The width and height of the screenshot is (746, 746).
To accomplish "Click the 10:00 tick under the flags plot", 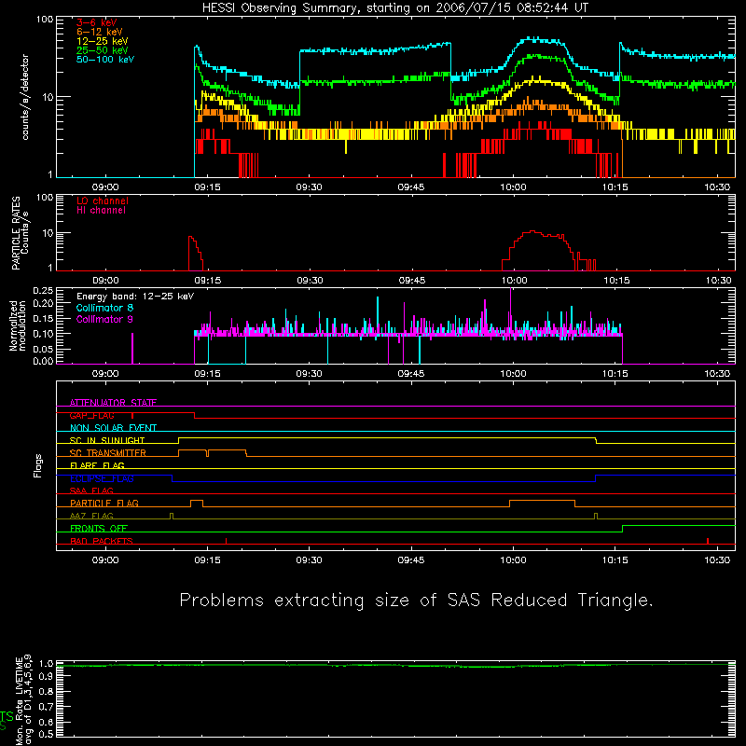I will pos(514,560).
